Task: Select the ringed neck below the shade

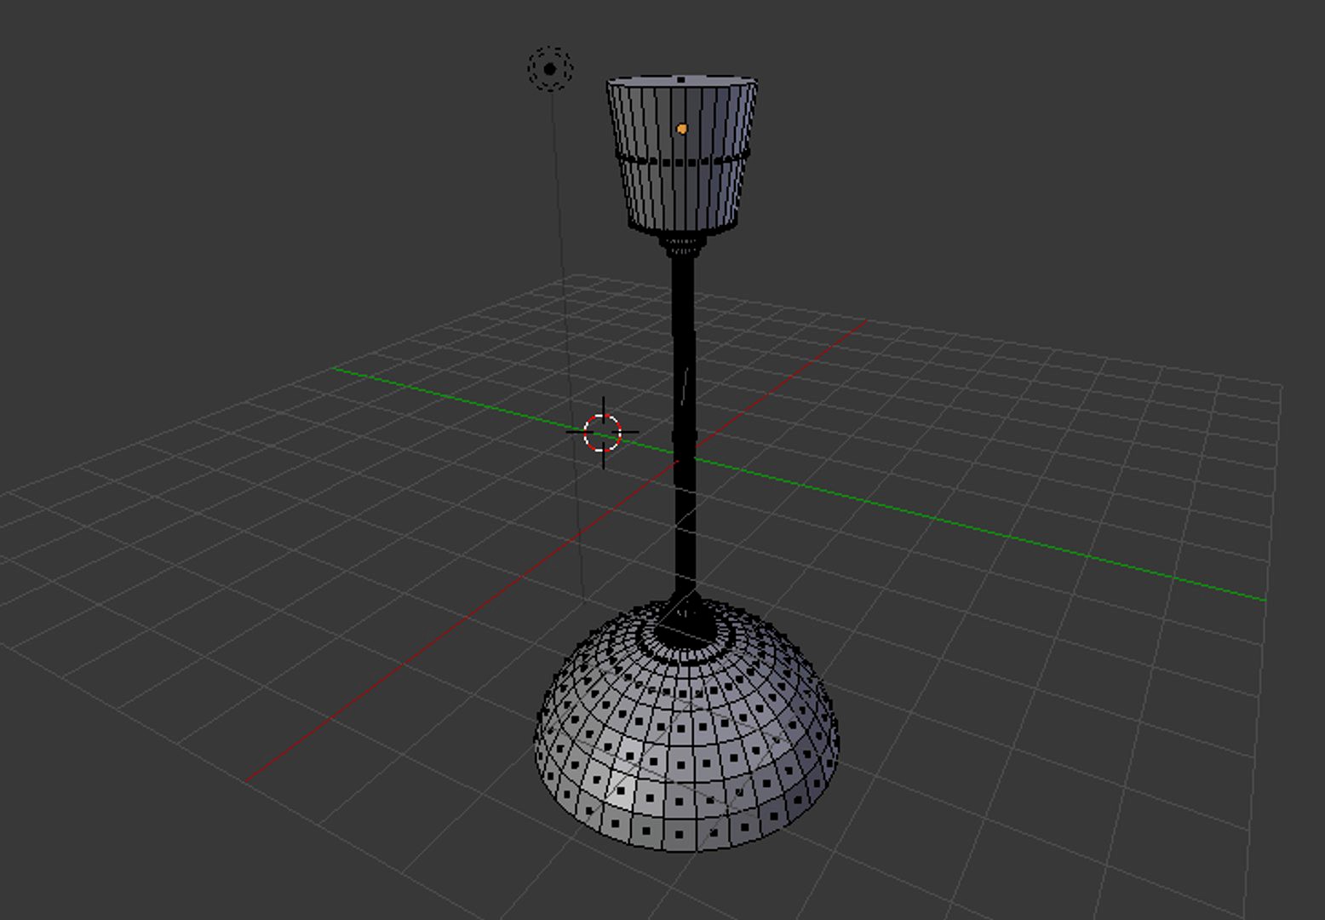Action: (x=683, y=245)
